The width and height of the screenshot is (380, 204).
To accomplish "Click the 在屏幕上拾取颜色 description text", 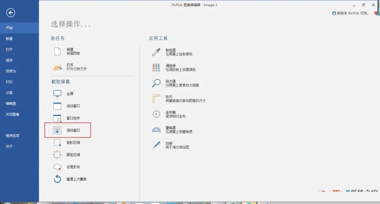I will point(179,54).
